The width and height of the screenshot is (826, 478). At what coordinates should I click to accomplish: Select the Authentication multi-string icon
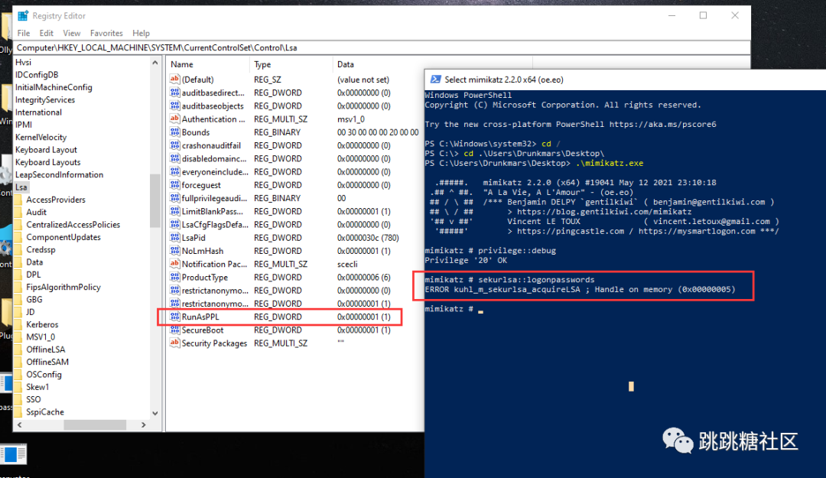174,119
